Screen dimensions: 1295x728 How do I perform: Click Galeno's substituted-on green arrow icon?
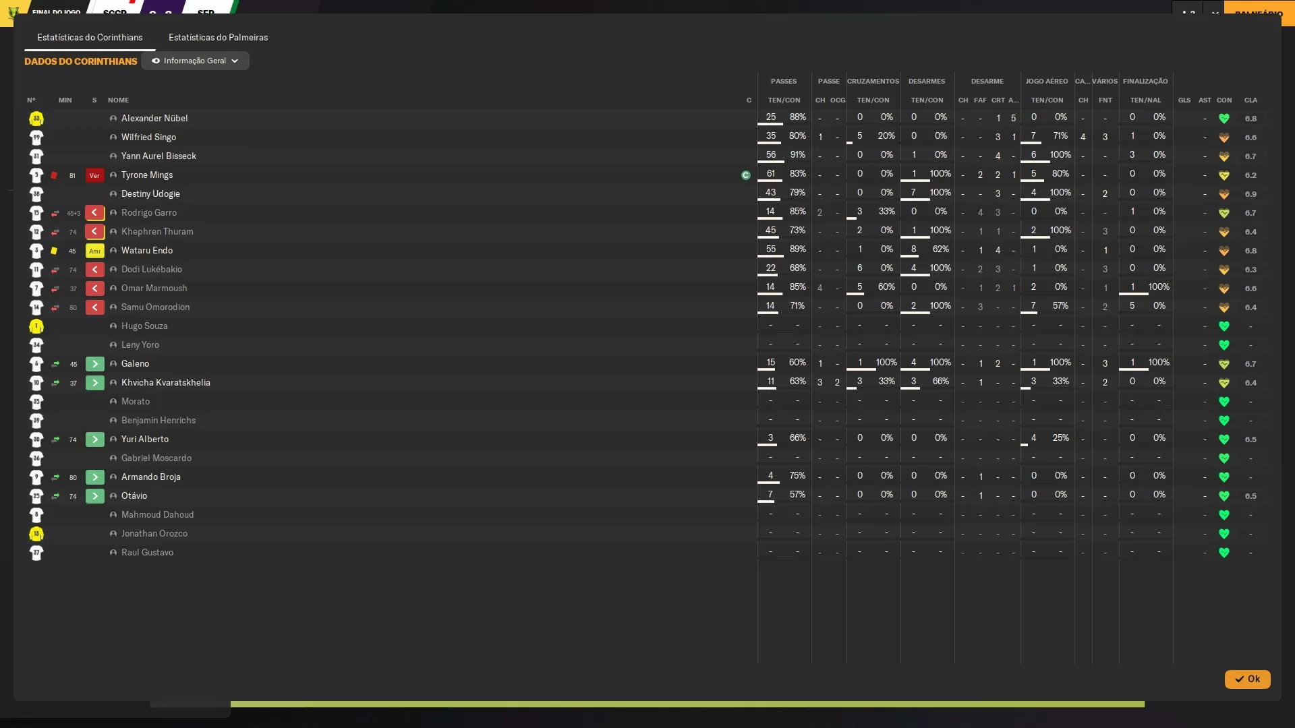[x=94, y=364]
